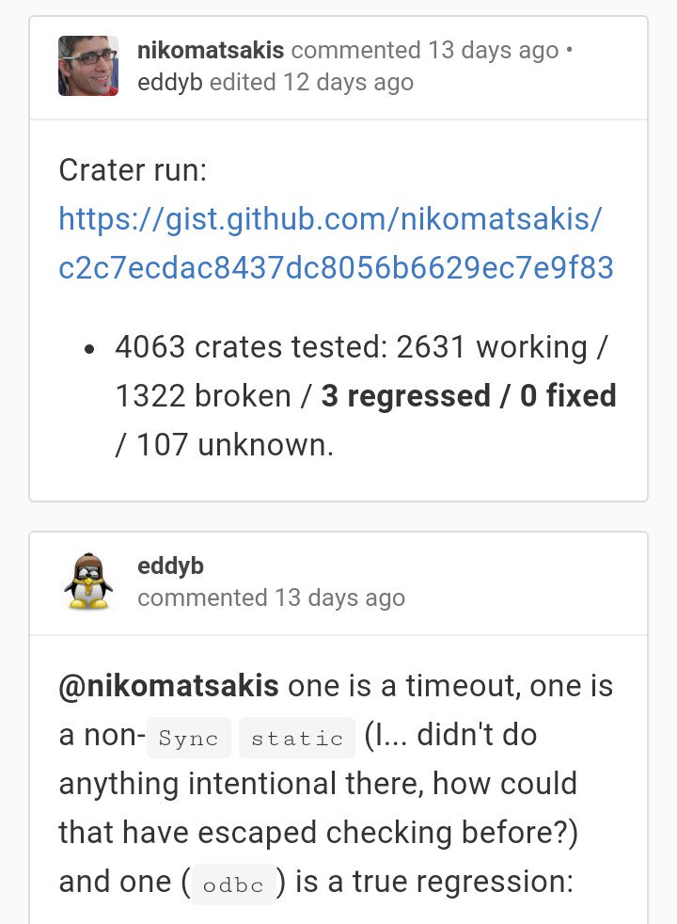Click the 'Crater run:' text
Viewport: 677px width, 924px height.
[132, 170]
